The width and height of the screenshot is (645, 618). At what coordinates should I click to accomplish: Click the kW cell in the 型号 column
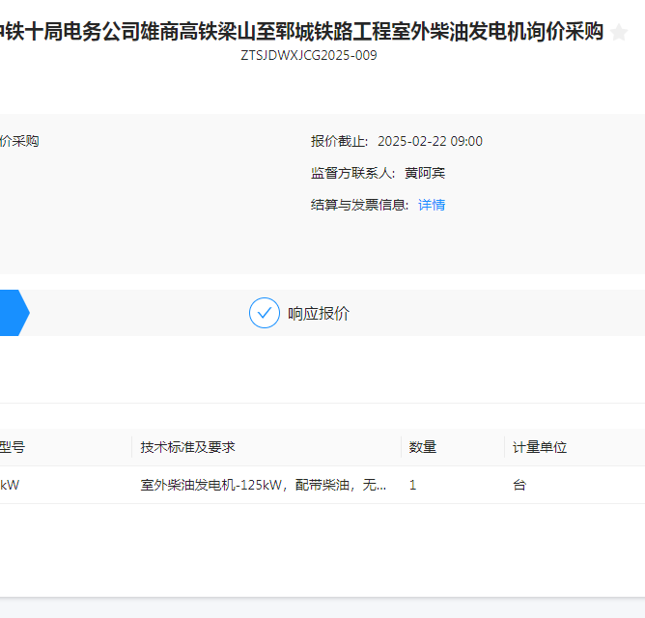click(10, 485)
